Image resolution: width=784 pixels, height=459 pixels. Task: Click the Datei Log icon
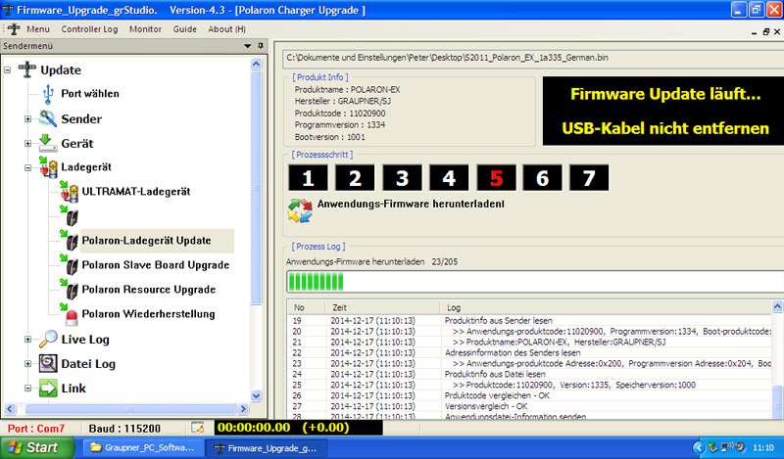coord(48,363)
